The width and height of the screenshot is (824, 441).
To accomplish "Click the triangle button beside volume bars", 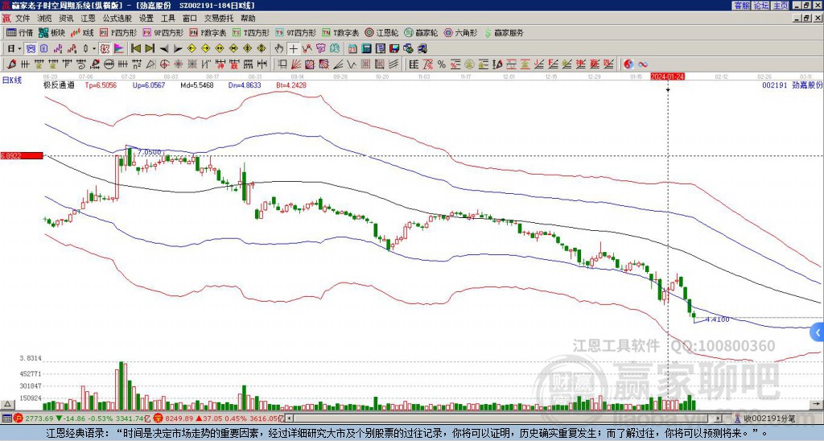I will click(x=6, y=404).
